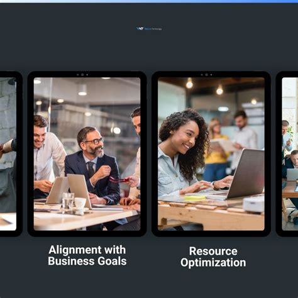The width and height of the screenshot is (298, 298).
Task: Click the smiling curly-haired woman's face
Action: [184, 140]
